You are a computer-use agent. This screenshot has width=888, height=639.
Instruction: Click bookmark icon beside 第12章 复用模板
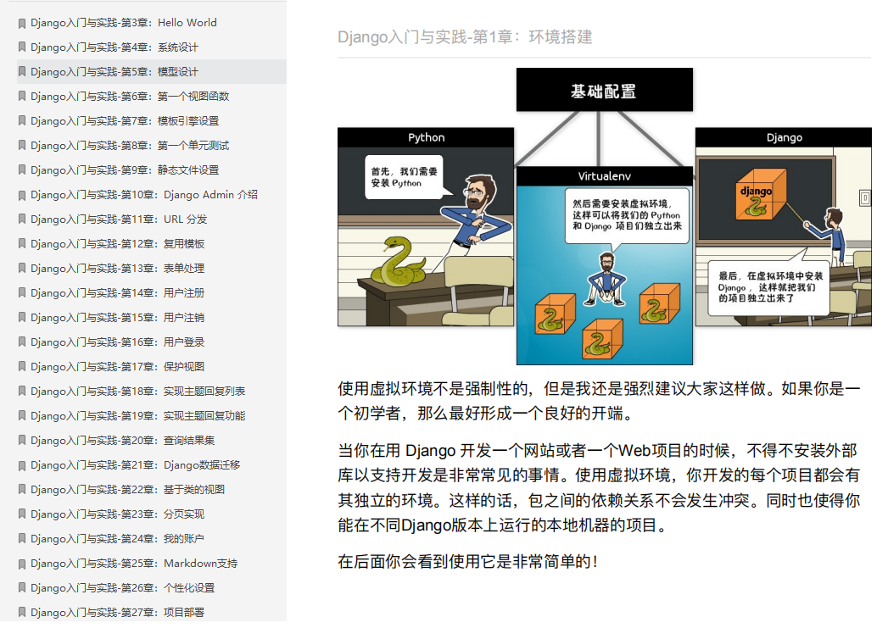22,244
